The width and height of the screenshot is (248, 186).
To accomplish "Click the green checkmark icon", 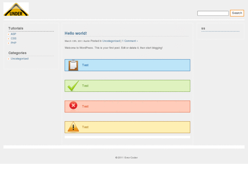I will (73, 86).
